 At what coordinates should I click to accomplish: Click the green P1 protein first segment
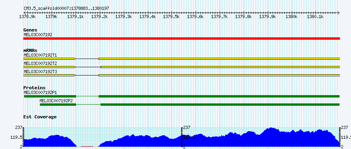(50, 96)
